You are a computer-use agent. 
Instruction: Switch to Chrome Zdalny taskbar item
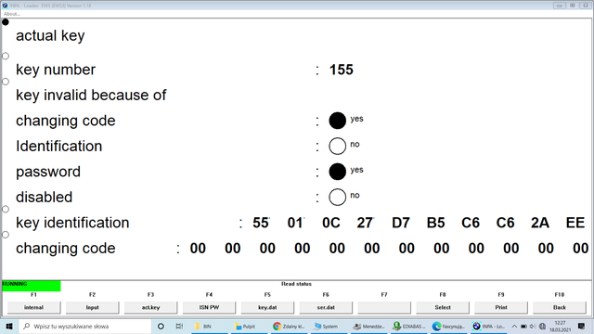289,326
